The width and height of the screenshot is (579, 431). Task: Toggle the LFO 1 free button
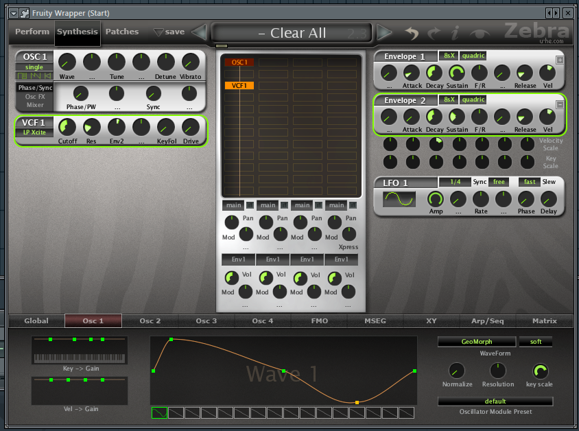pos(499,182)
